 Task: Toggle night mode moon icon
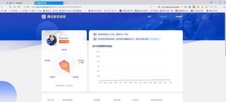pos(216,7)
